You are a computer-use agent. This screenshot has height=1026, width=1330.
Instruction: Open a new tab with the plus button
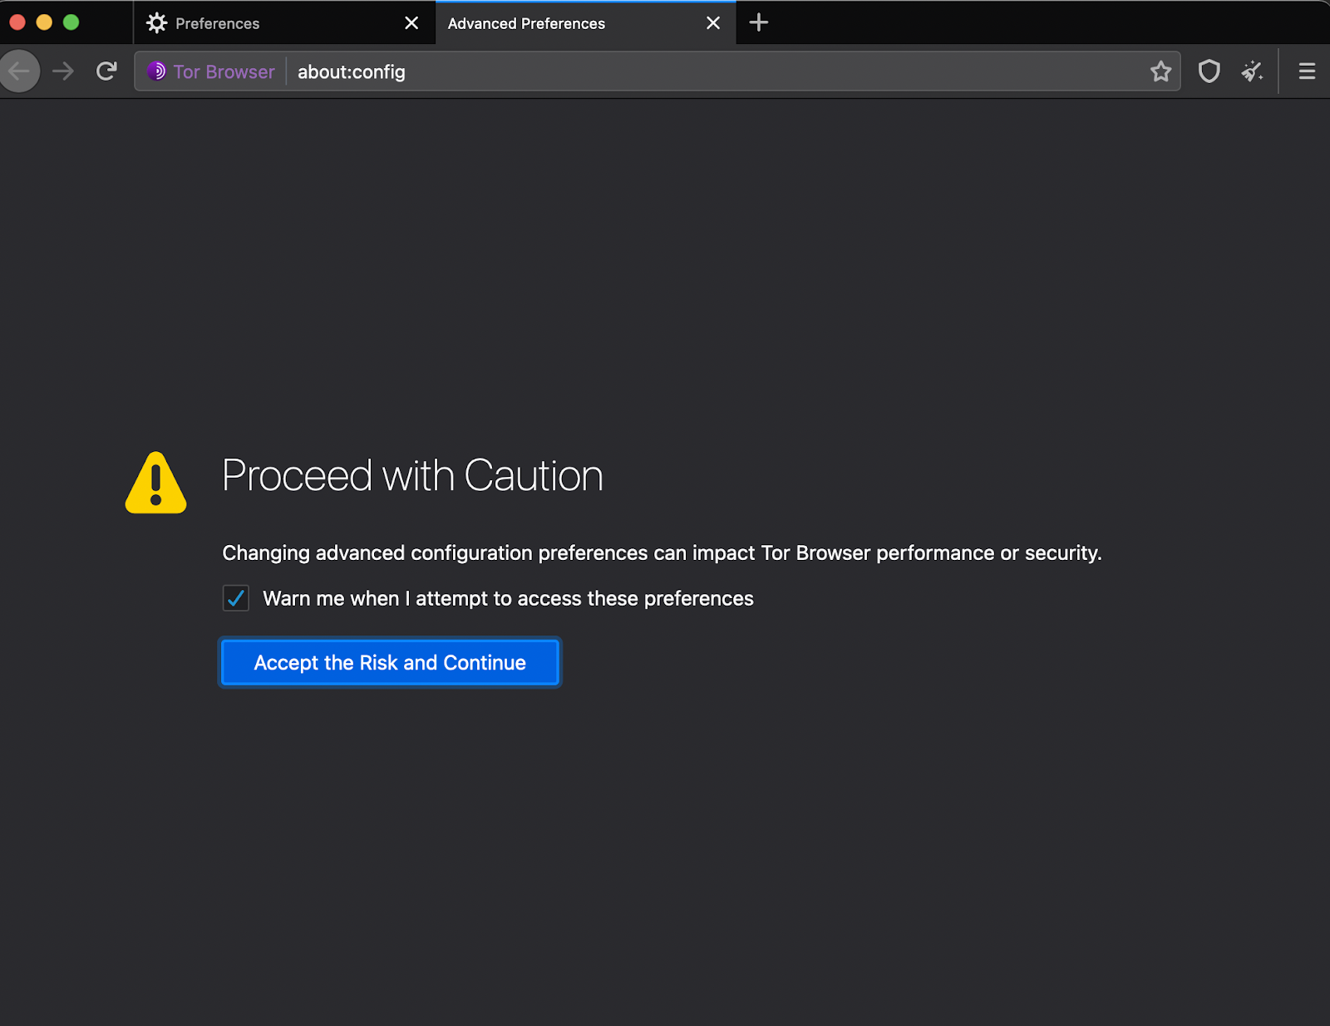[x=759, y=22]
